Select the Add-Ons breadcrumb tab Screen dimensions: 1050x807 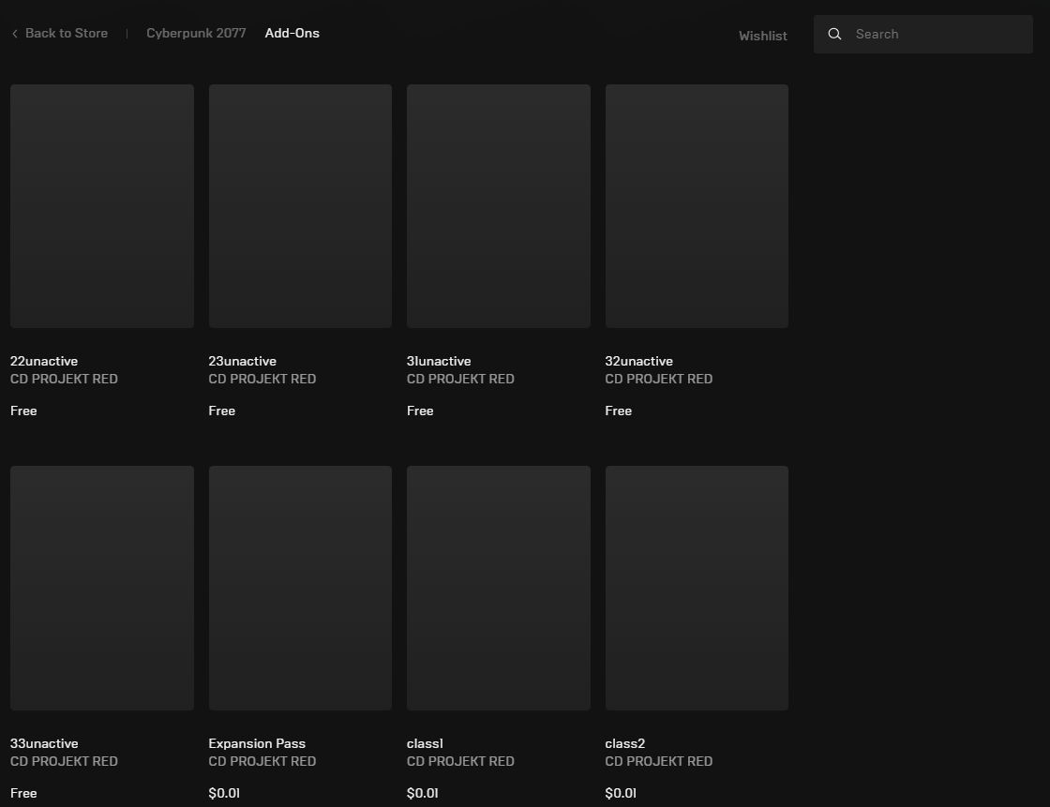(x=292, y=34)
